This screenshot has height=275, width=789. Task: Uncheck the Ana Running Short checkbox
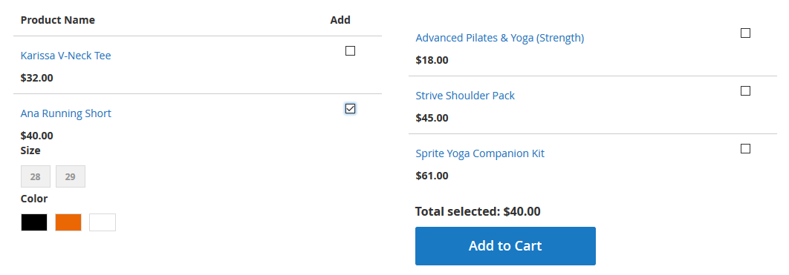[350, 108]
